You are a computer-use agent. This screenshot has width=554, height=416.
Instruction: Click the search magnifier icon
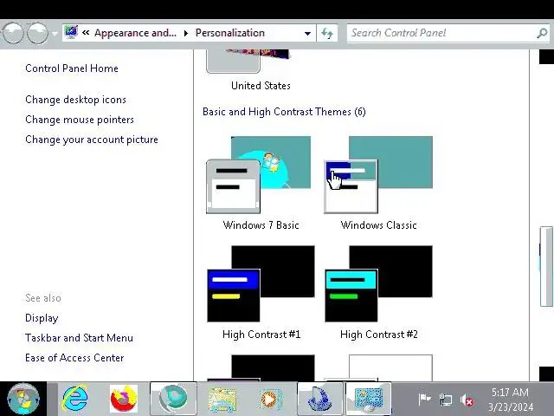coord(542,33)
